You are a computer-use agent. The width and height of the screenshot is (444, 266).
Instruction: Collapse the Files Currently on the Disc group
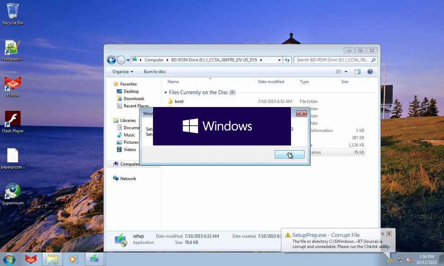click(165, 92)
